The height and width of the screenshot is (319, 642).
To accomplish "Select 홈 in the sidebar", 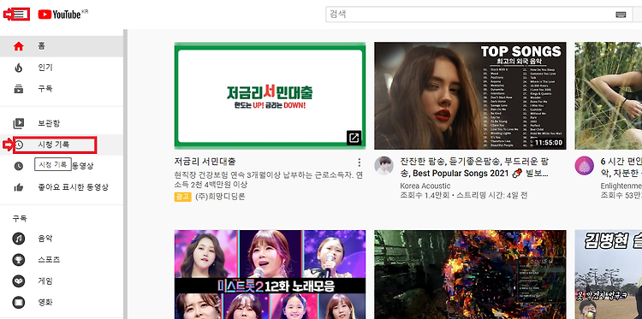I will (x=62, y=46).
